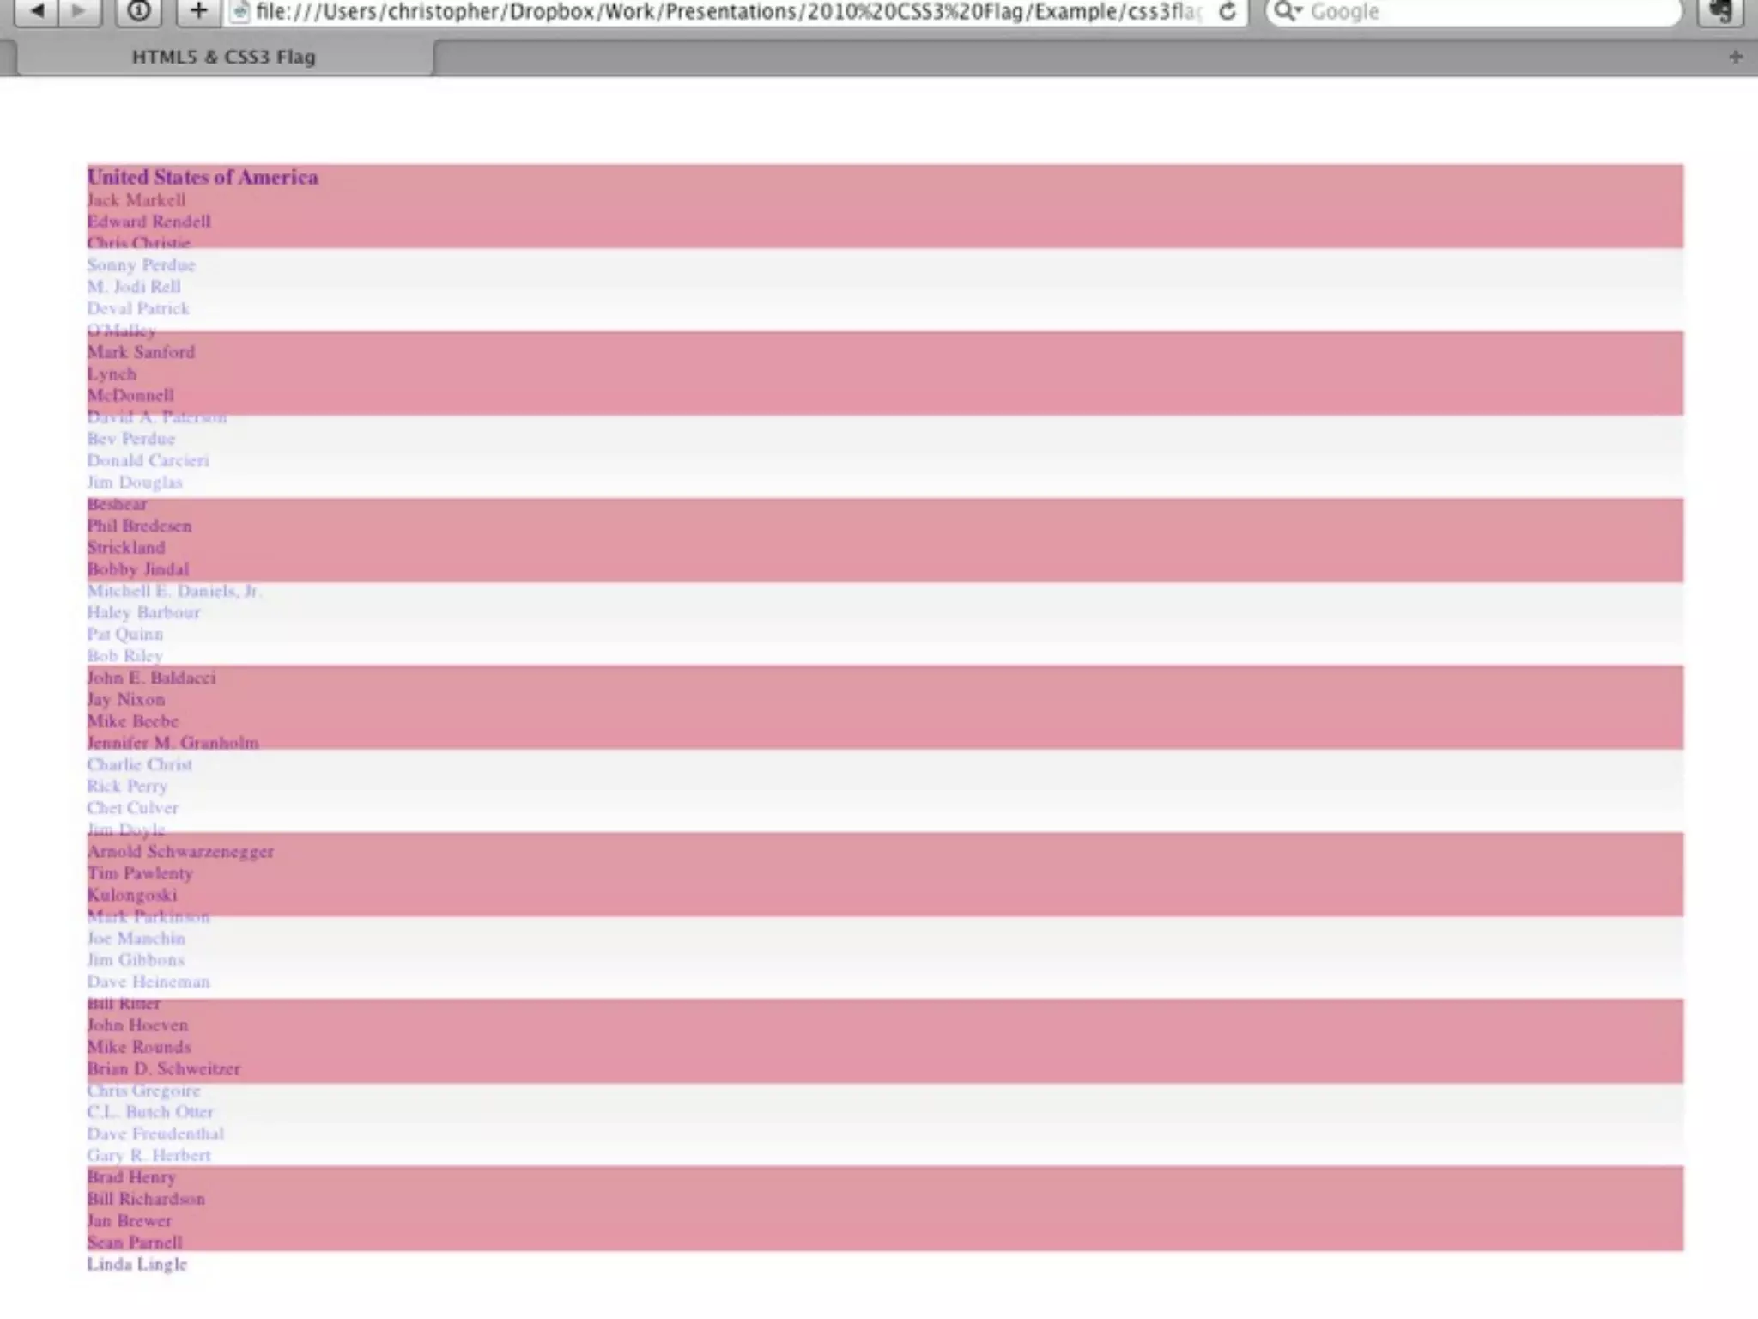Viewport: 1758px width, 1319px height.
Task: Select the Pat Quinn entry
Action: tap(125, 634)
